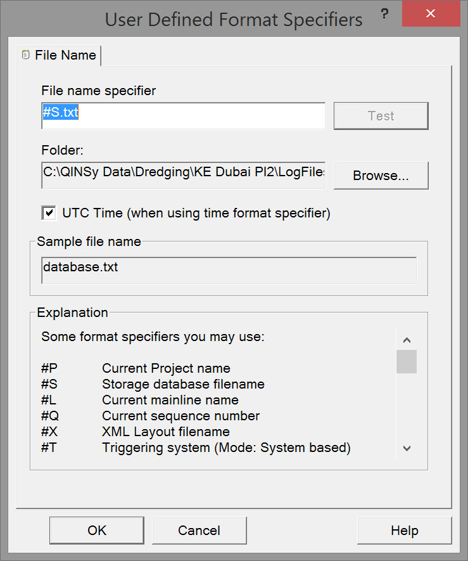468x561 pixels.
Task: Click the #S Storage database filename line
Action: (x=153, y=384)
